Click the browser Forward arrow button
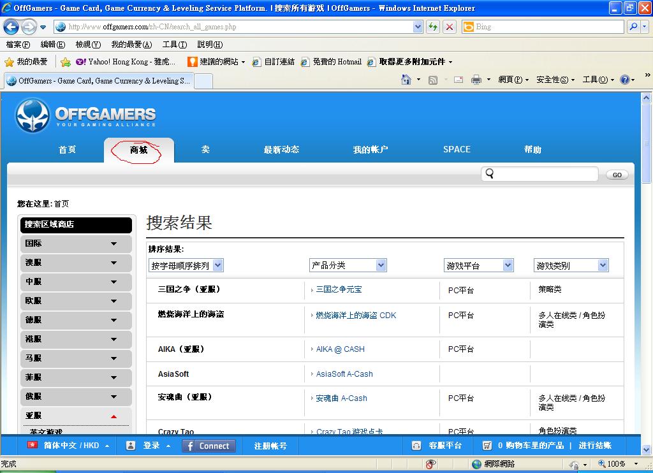 click(29, 27)
